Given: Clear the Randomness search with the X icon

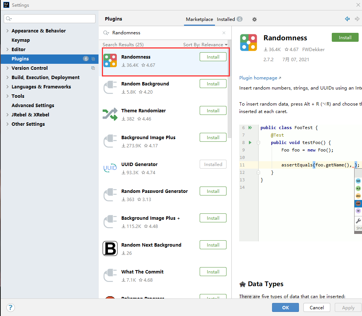Looking at the screenshot, I should pos(224,33).
